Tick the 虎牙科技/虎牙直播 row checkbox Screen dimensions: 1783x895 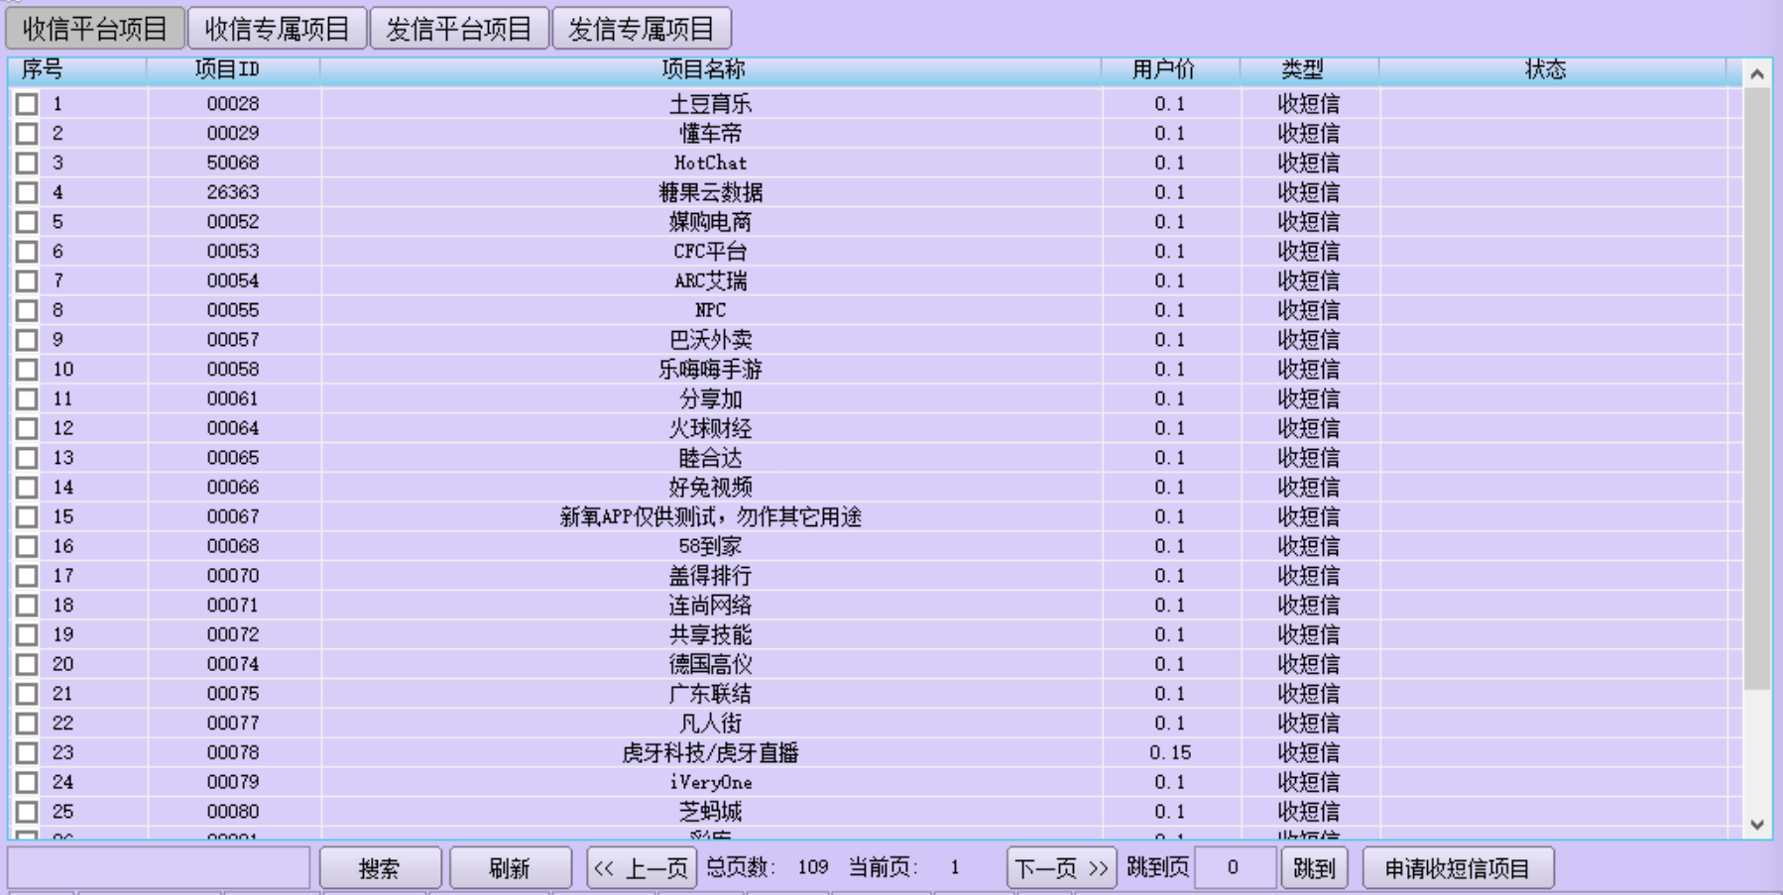coord(27,753)
